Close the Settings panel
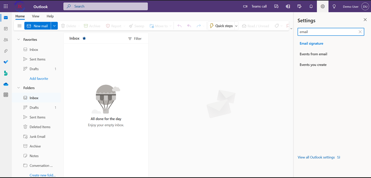 [x=365, y=20]
